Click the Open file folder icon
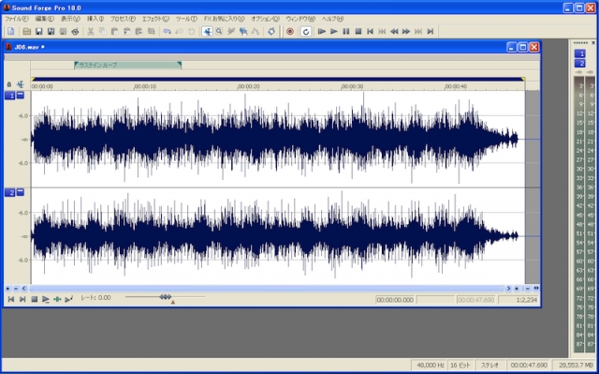This screenshot has height=374, width=599. point(26,31)
